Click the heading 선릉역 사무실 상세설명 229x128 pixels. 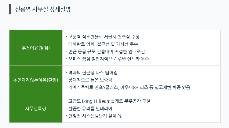point(43,9)
